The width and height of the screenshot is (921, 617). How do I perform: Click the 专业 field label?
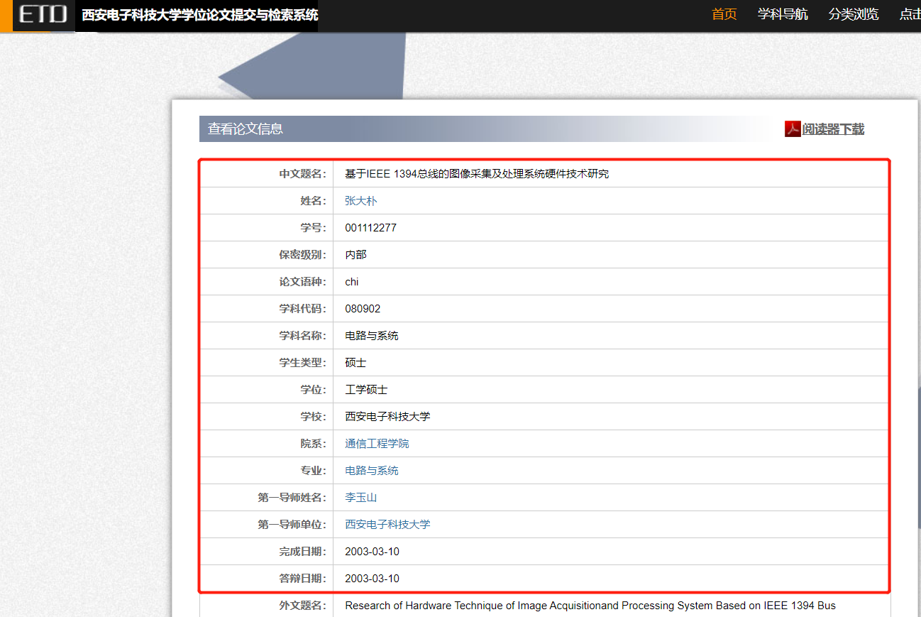(314, 471)
